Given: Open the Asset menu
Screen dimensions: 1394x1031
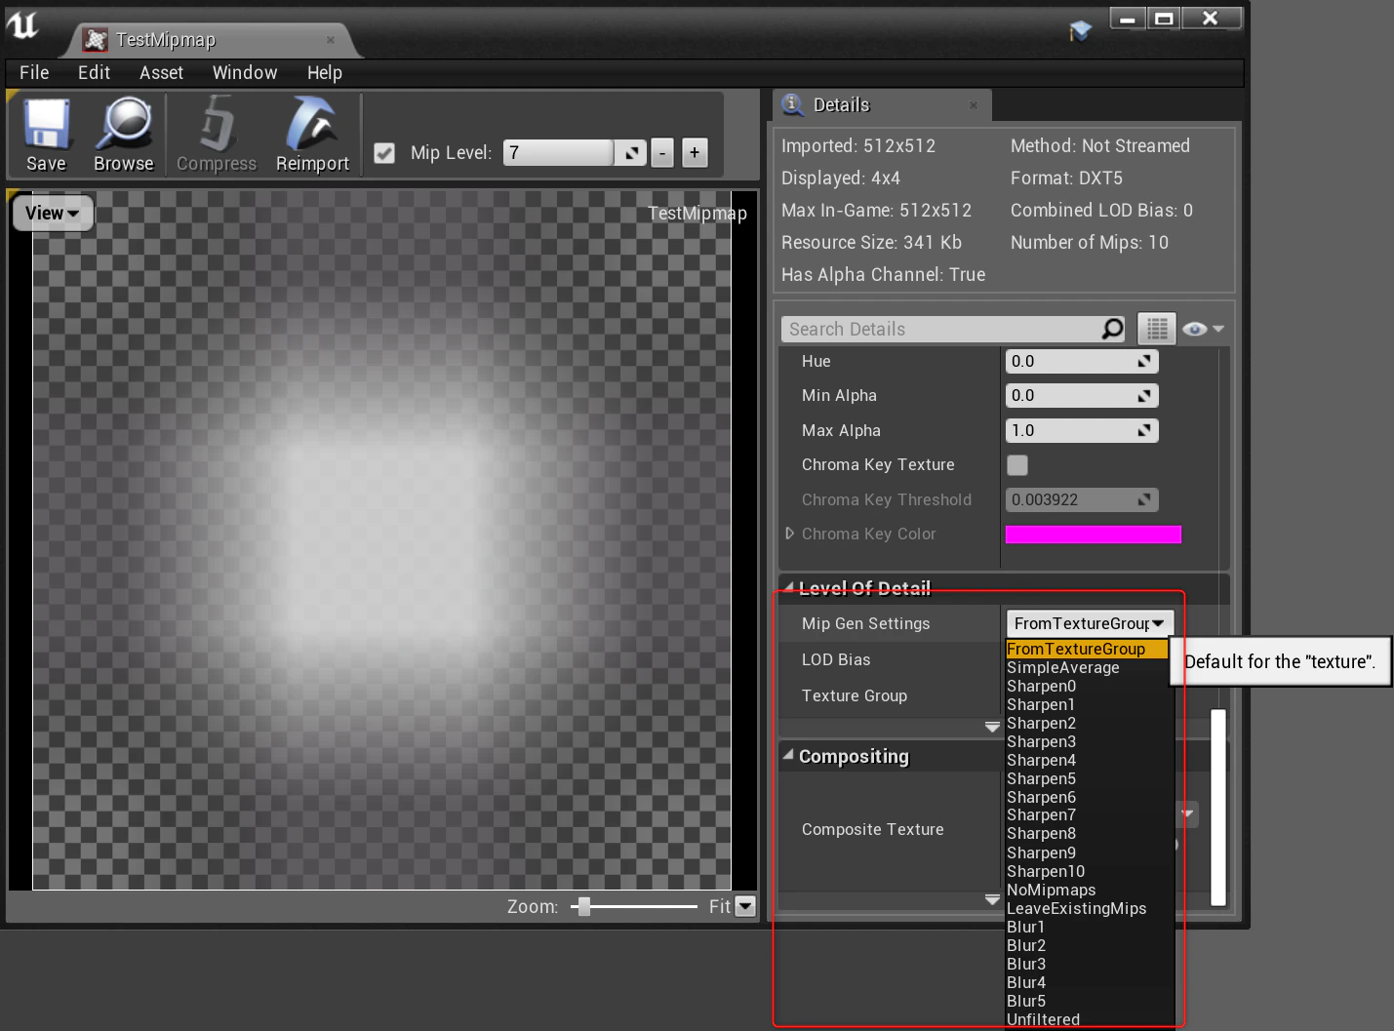Looking at the screenshot, I should point(161,73).
